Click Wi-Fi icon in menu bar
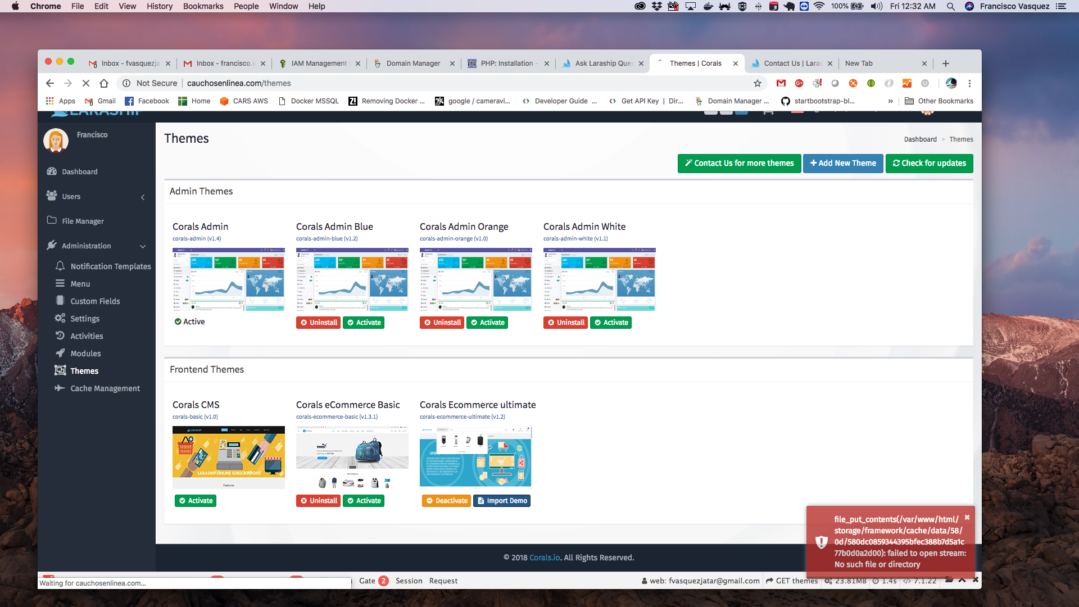This screenshot has height=607, width=1079. [x=819, y=6]
